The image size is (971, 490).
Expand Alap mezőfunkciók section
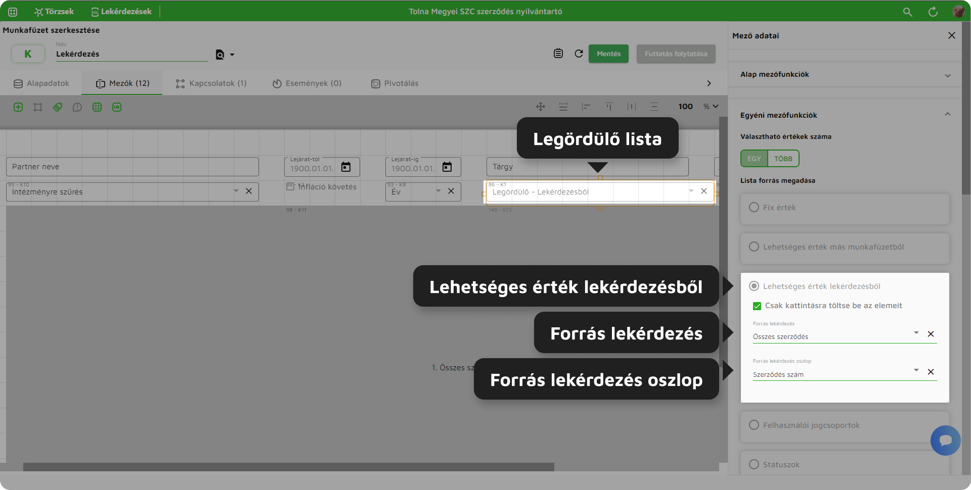click(845, 75)
